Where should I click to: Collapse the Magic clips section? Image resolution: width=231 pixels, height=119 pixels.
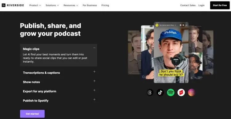coord(94,48)
